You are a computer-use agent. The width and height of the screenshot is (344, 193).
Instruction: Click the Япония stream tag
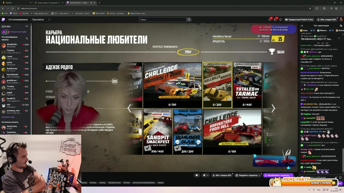point(127,183)
